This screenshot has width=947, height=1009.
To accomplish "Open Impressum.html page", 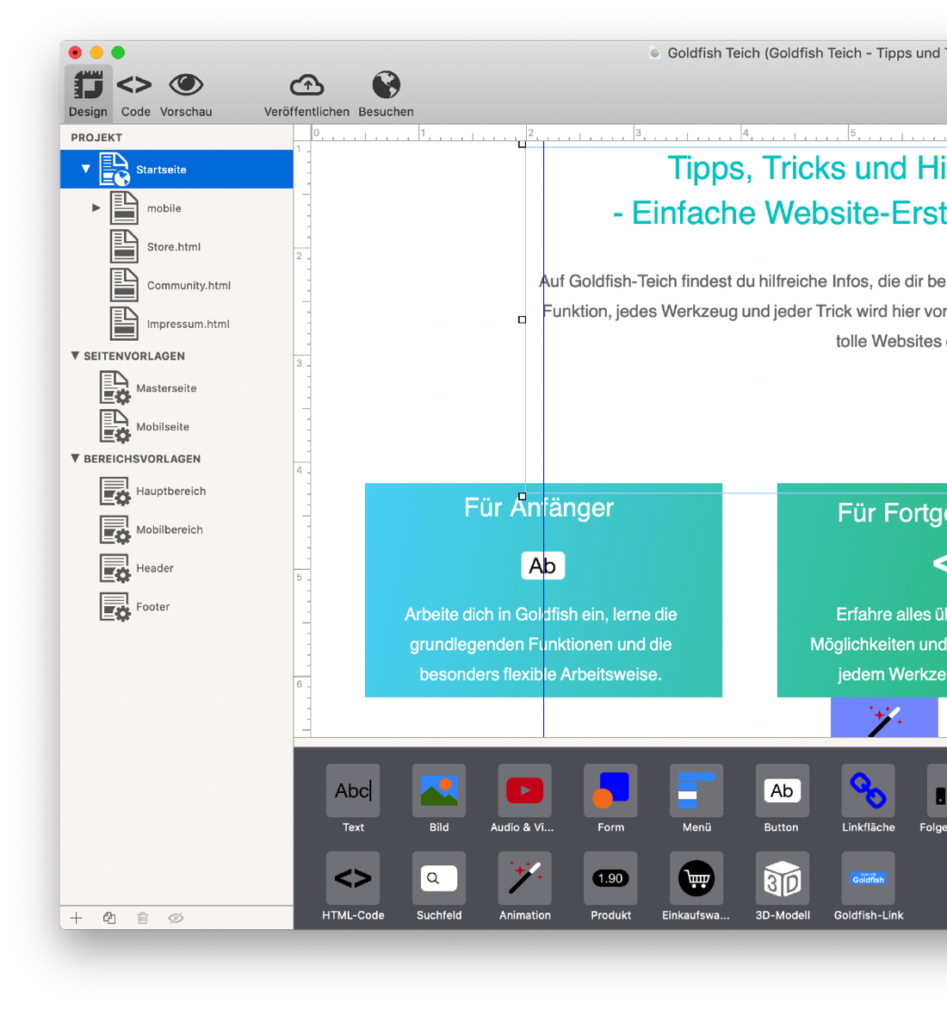I will (176, 324).
